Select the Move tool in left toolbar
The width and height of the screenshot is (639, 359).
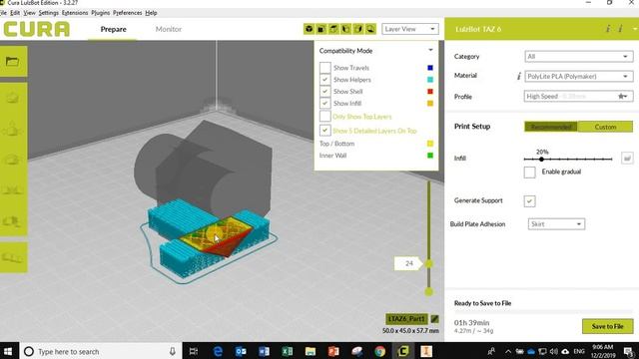13,98
